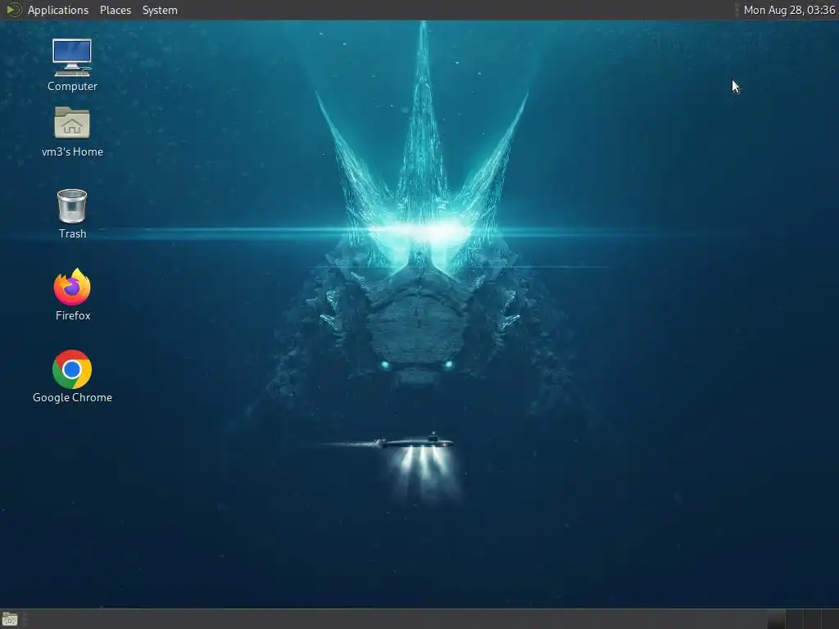Screen dimensions: 839x629
Task: Open the Places menu
Action: pos(115,10)
